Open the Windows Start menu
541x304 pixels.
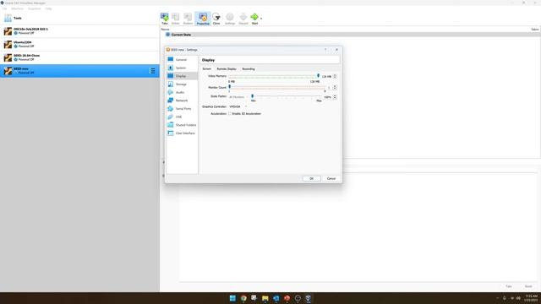pyautogui.click(x=232, y=298)
